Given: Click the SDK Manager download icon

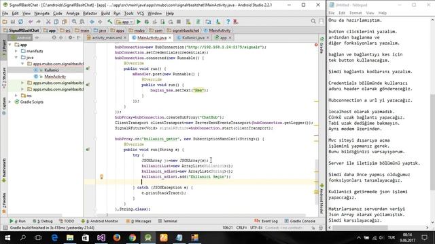Looking at the screenshot, I should [217, 22].
